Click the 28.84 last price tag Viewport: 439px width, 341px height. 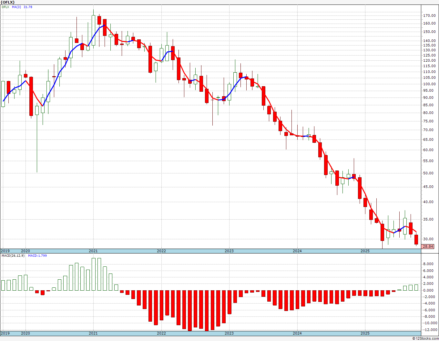point(428,246)
